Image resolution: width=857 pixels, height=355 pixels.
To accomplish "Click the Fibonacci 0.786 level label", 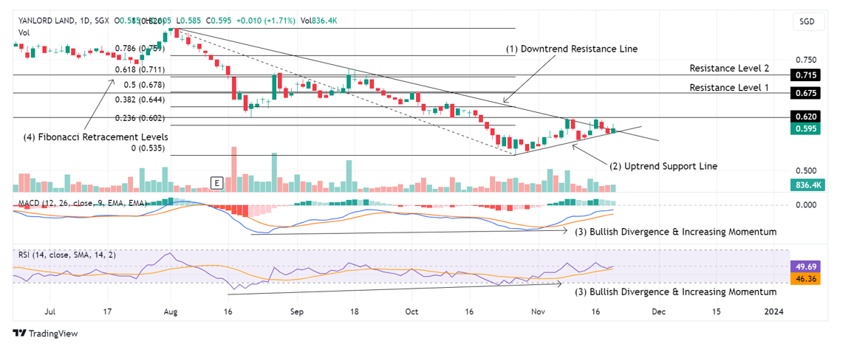I will tap(139, 48).
